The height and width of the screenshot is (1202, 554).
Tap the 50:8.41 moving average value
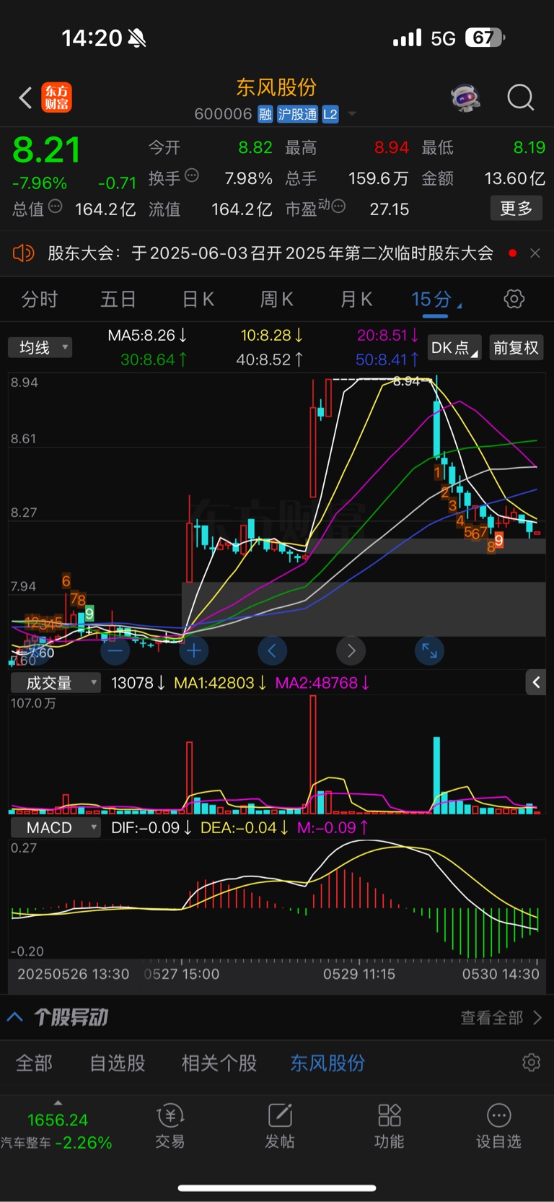pyautogui.click(x=387, y=360)
